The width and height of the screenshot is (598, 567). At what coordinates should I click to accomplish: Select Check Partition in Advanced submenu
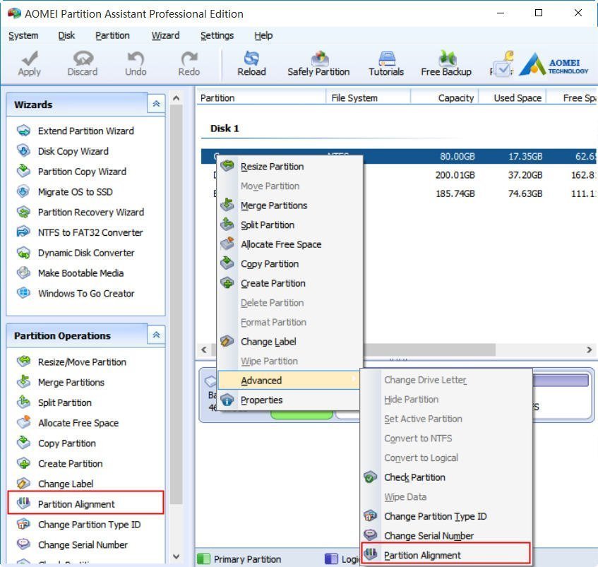pyautogui.click(x=445, y=477)
